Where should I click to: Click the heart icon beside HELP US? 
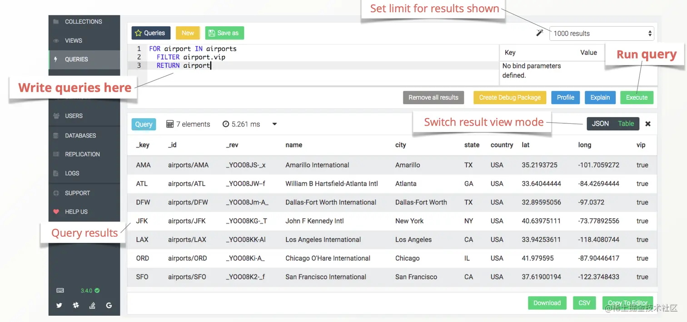pyautogui.click(x=56, y=211)
